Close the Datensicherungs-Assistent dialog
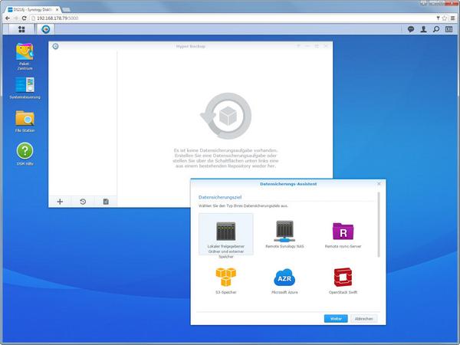Viewport: 460px width, 345px height. [x=379, y=184]
